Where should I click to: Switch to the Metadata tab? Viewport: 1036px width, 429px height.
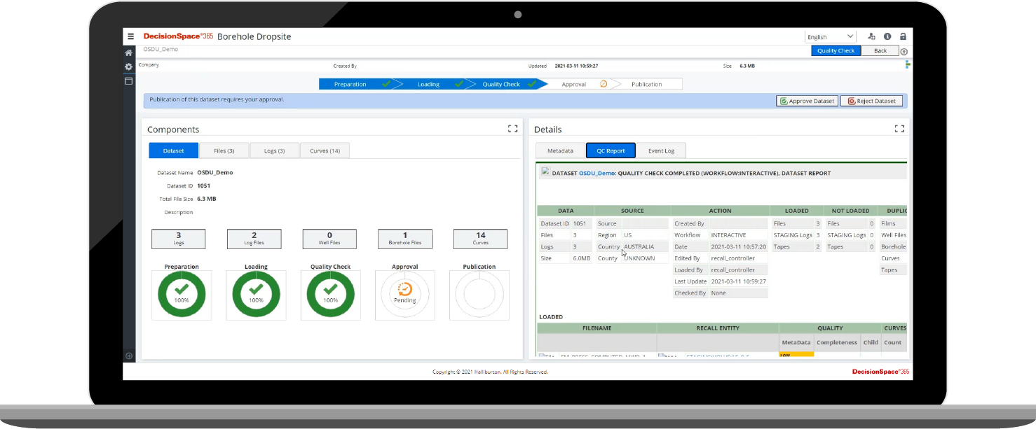coord(560,150)
